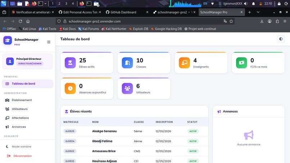Open the Firefox downloads icon
Image resolution: width=290 pixels, height=163 pixels.
(x=262, y=21)
